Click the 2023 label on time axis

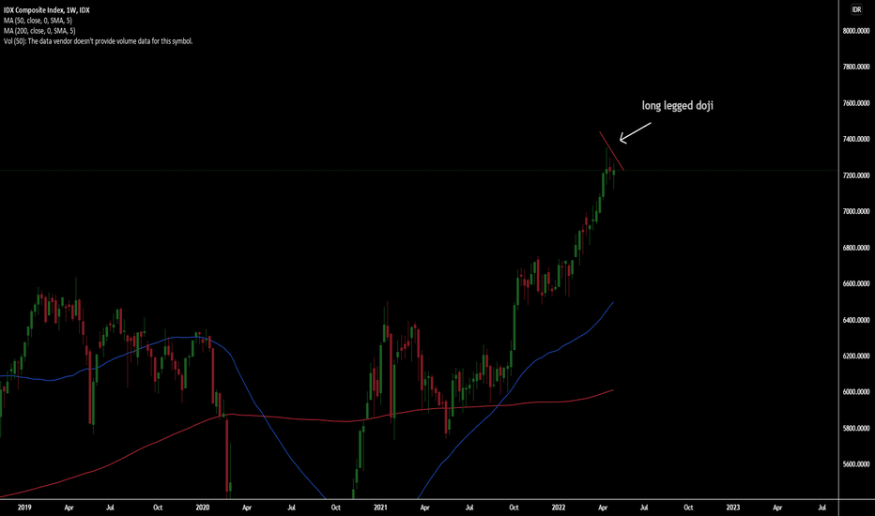[x=732, y=508]
